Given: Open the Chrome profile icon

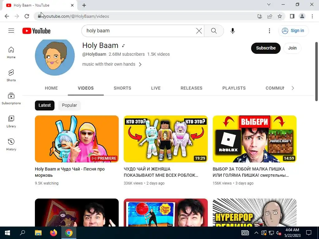Looking at the screenshot, I should [x=302, y=16].
